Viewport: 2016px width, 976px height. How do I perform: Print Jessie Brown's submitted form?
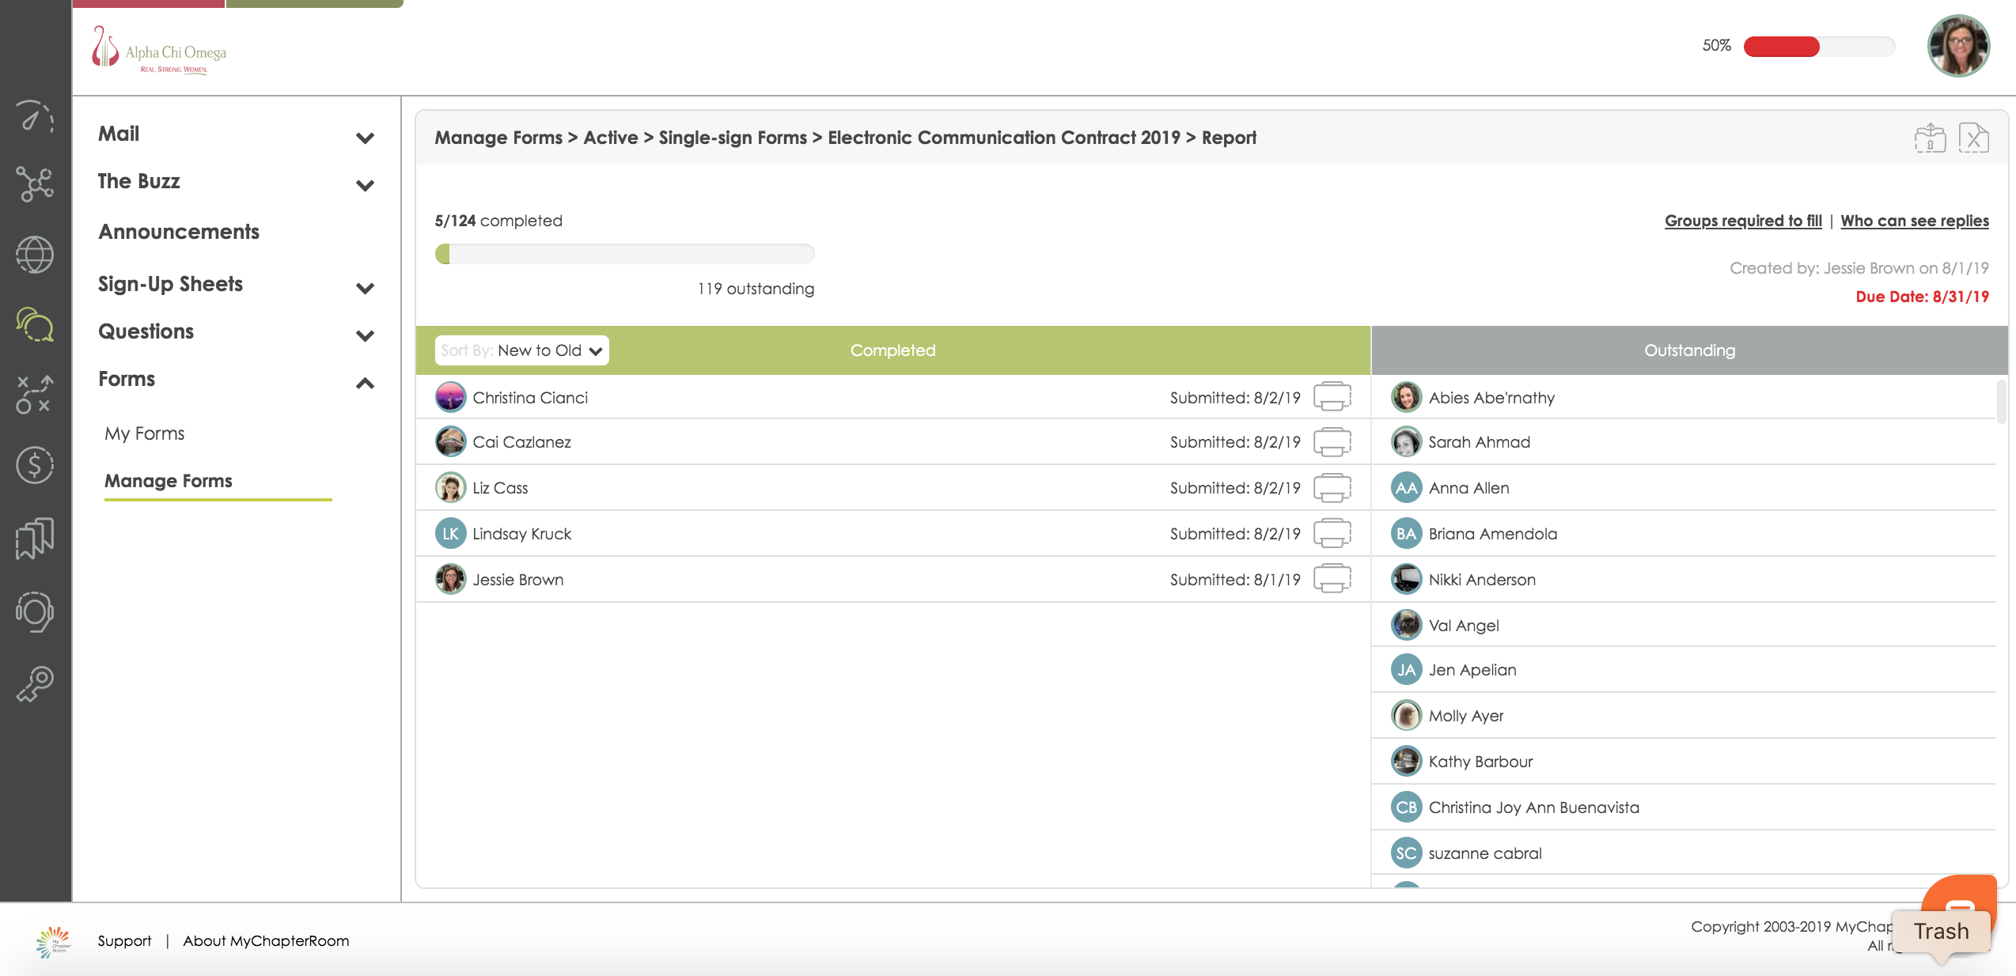pos(1332,578)
